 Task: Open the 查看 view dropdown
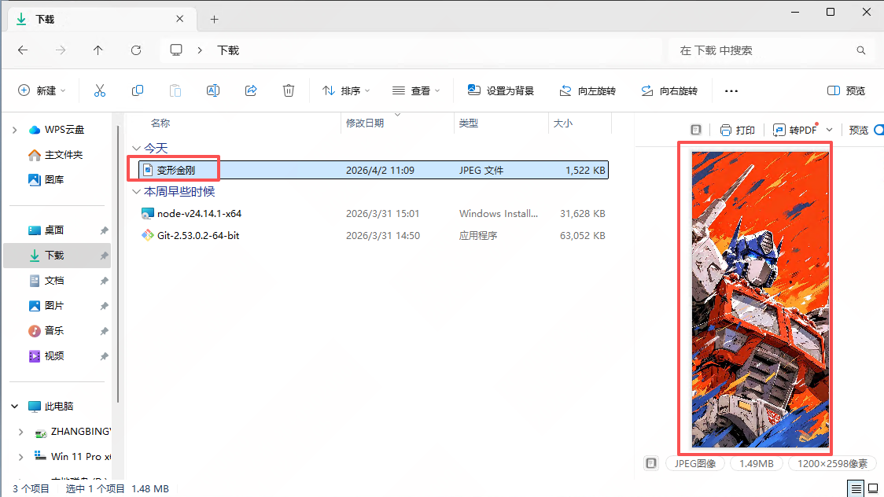pos(416,90)
